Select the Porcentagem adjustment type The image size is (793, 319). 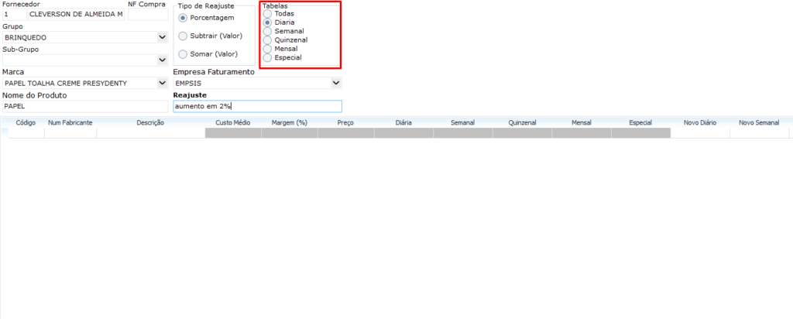(x=183, y=18)
